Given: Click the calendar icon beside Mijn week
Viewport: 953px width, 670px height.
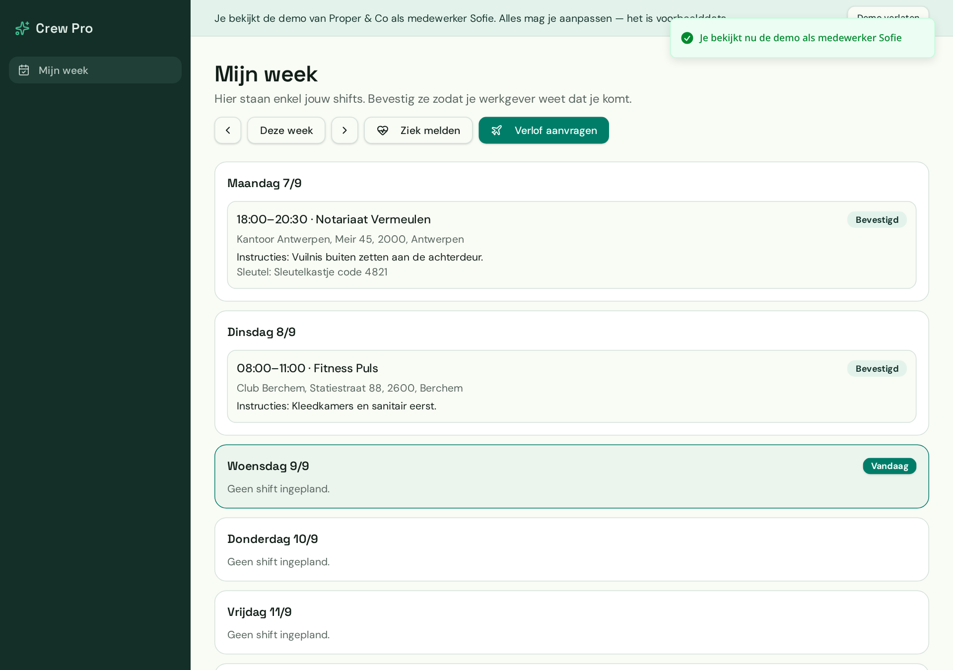Looking at the screenshot, I should pyautogui.click(x=24, y=70).
